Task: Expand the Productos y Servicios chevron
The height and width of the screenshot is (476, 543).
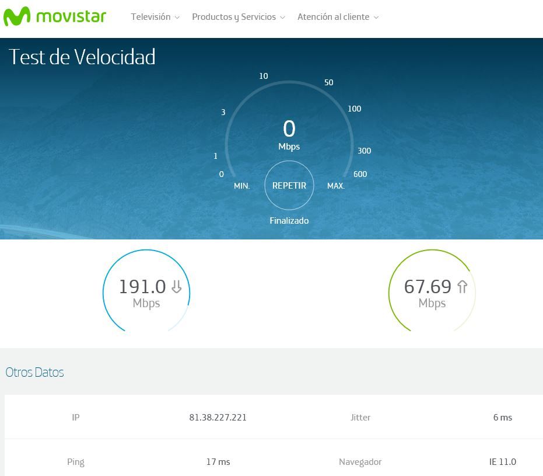Action: 283,18
